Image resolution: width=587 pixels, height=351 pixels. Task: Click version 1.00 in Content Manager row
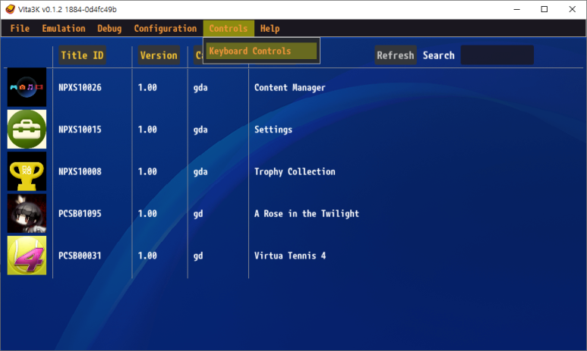[x=147, y=87]
